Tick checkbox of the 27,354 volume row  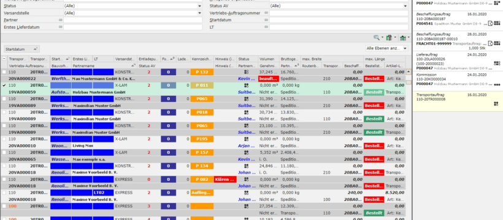4,207
